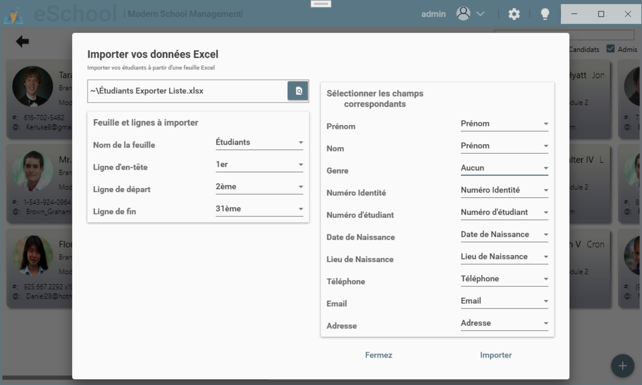Open the Ligne de départ dropdown
Viewport: 642px width, 385px height.
pyautogui.click(x=259, y=187)
